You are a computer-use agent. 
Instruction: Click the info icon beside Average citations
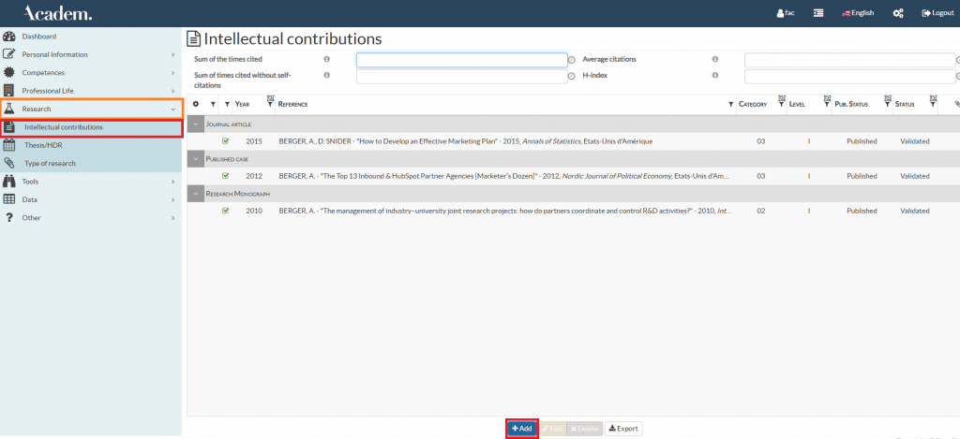714,59
